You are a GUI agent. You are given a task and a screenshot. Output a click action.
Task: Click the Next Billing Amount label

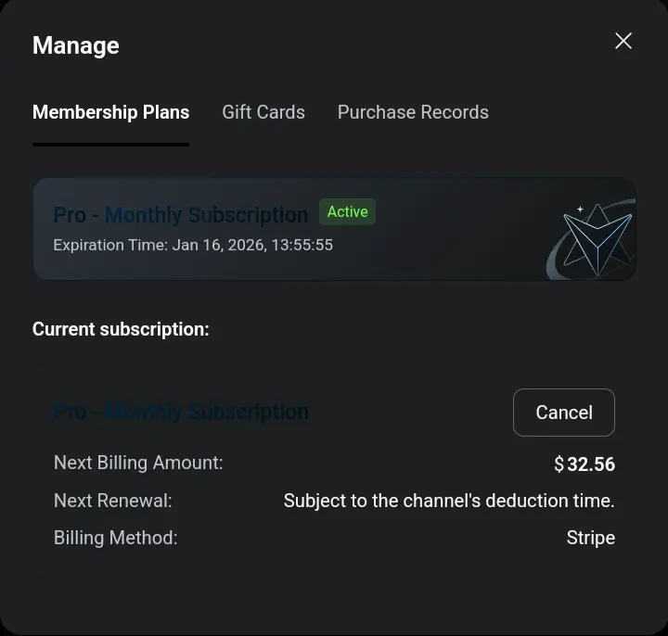tap(138, 463)
